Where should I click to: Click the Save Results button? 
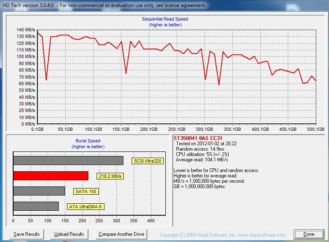(x=26, y=234)
